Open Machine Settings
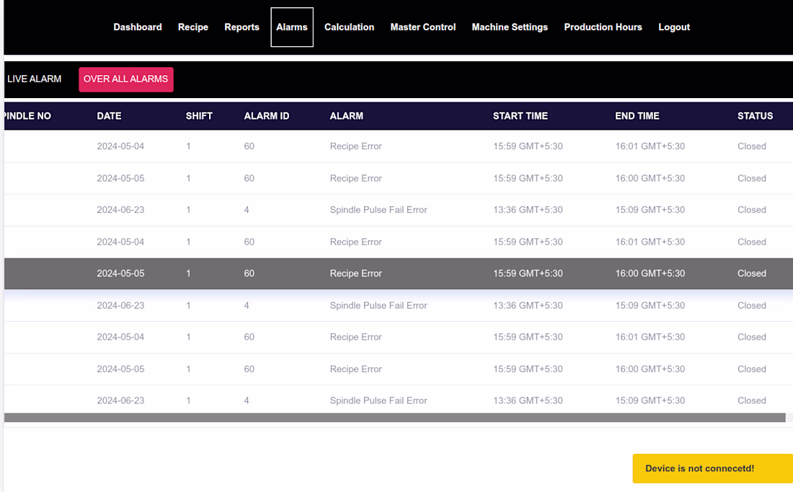Screen dimensions: 793x492 pos(510,27)
